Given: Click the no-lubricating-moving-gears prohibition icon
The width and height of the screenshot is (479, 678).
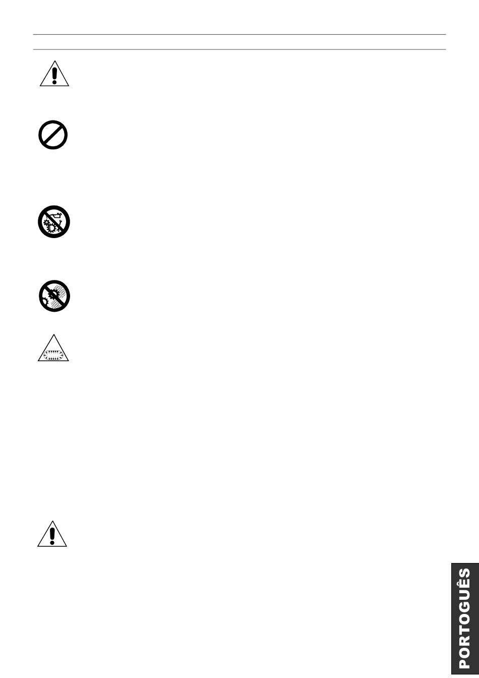Looking at the screenshot, I should click(54, 221).
